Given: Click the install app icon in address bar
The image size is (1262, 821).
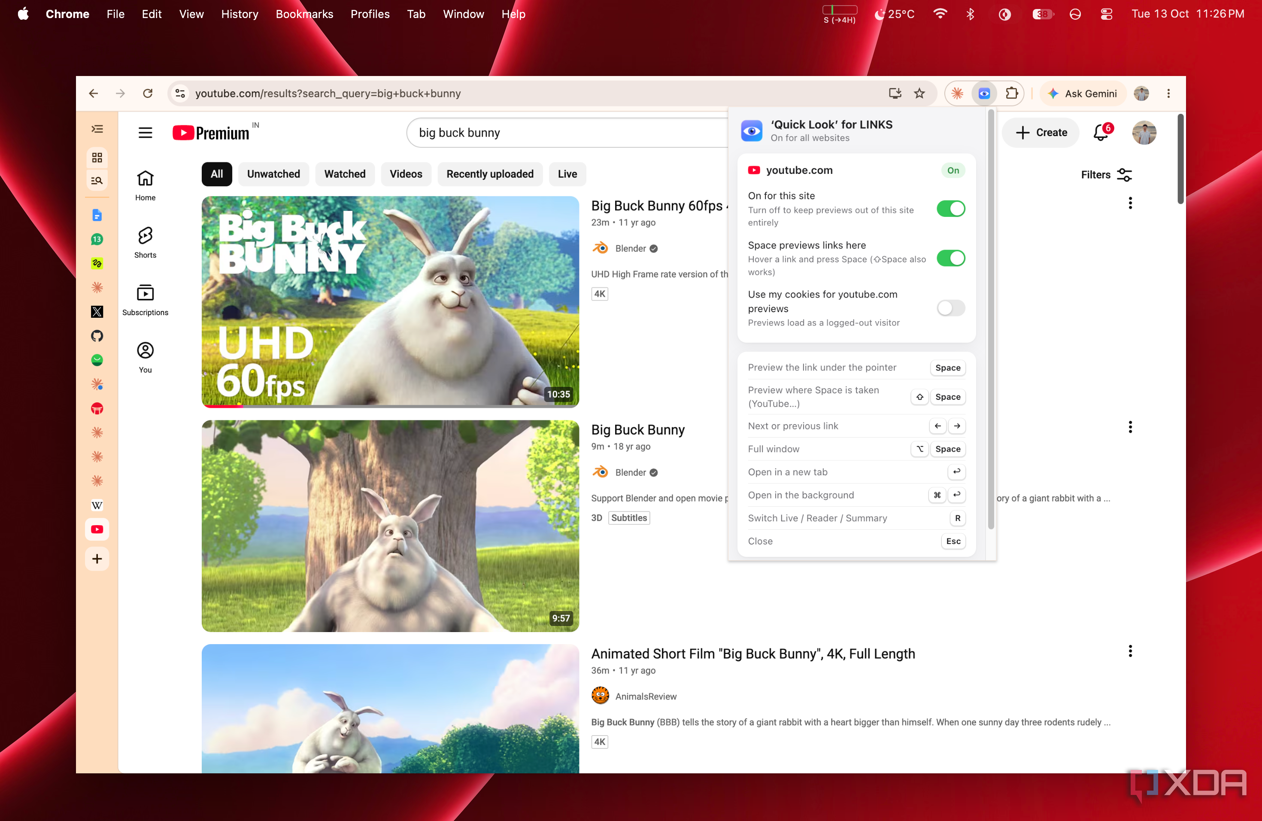Looking at the screenshot, I should pyautogui.click(x=895, y=94).
